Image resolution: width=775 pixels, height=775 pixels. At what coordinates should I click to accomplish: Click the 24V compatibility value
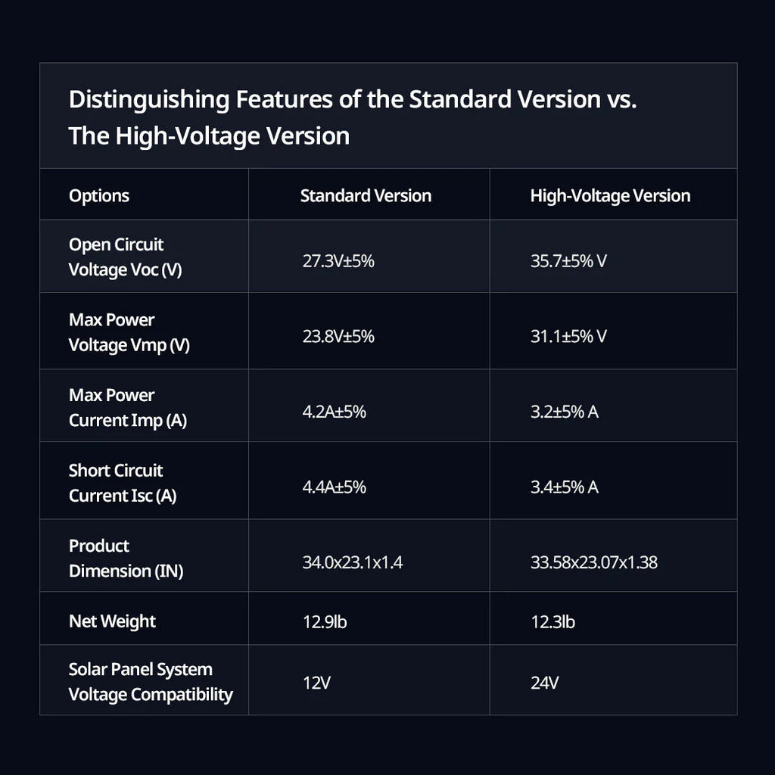pyautogui.click(x=544, y=683)
